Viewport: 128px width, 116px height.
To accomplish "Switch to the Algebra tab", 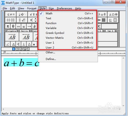I will [x=12, y=31].
